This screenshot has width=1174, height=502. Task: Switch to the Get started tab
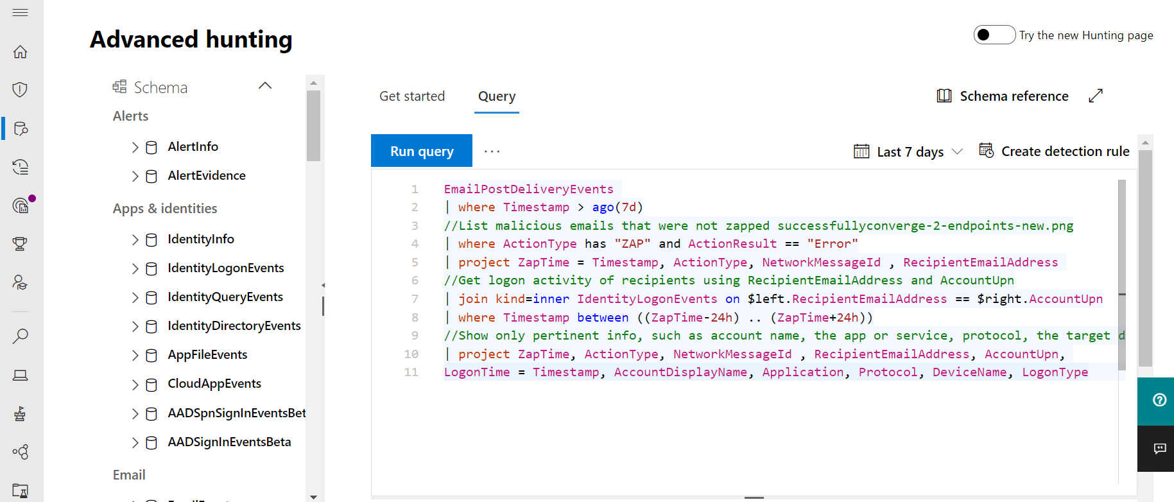pos(412,96)
